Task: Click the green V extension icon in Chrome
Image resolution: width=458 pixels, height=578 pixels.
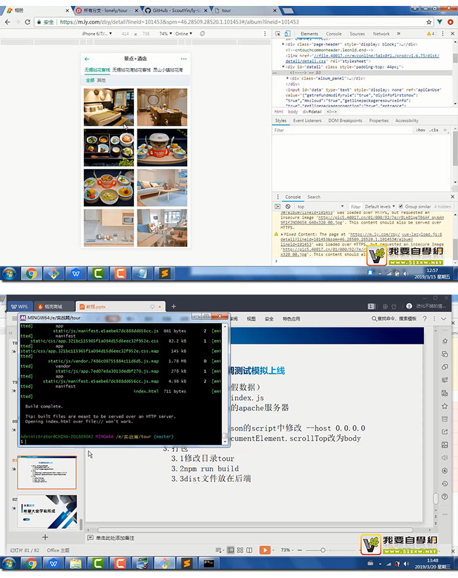Action: 440,22
